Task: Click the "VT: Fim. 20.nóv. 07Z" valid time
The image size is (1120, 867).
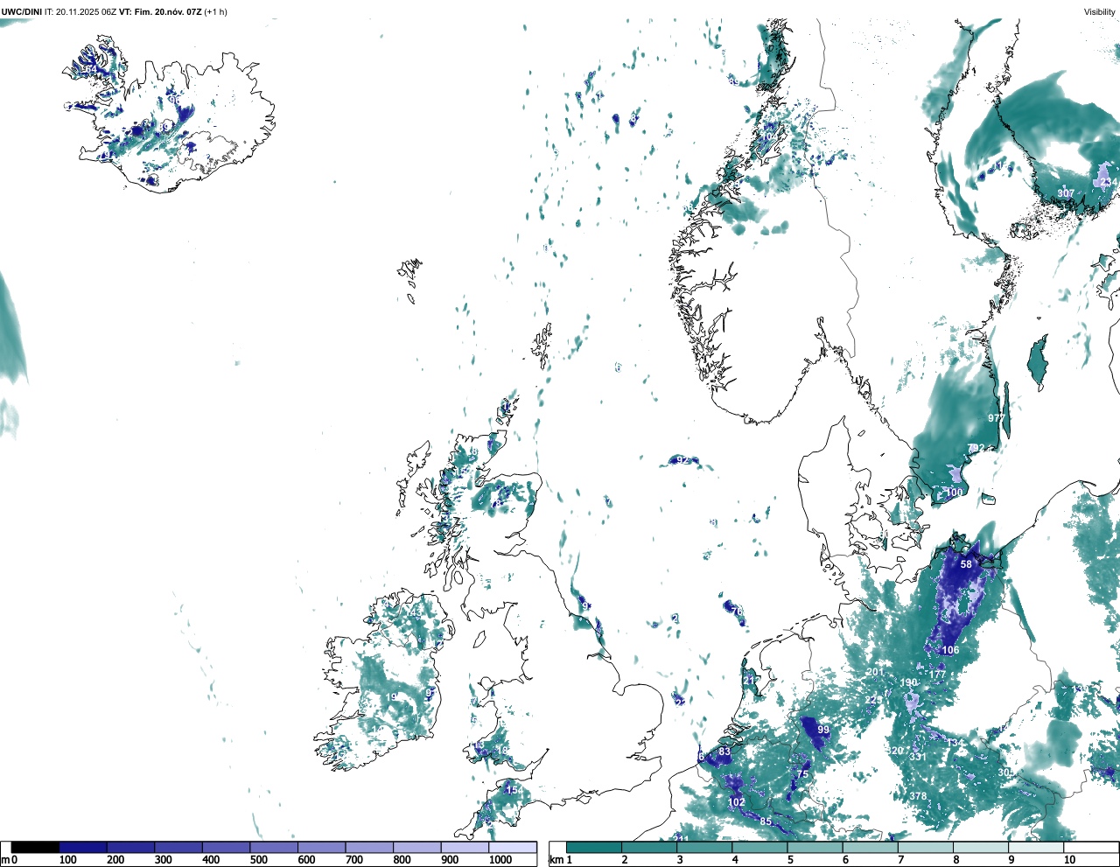Action: [x=160, y=11]
